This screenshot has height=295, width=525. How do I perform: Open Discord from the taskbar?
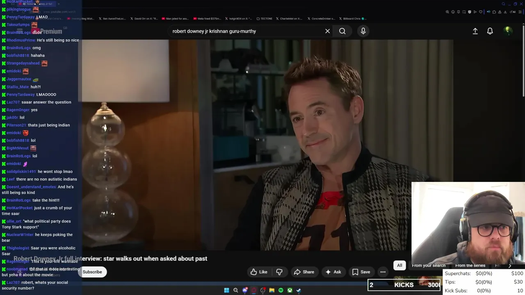pos(245,290)
